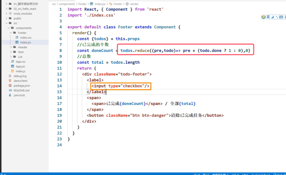Click the comment //已完成的个数 on line 7
This screenshot has height=175, width=286.
pyautogui.click(x=93, y=45)
